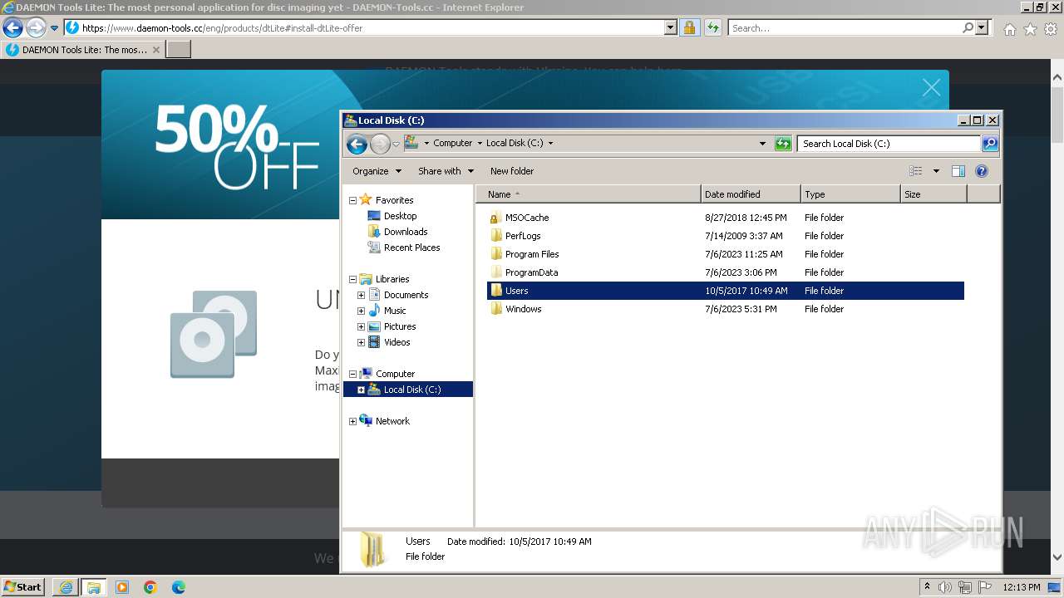Open Windows Media Player taskbar icon
Image resolution: width=1064 pixels, height=598 pixels.
(x=122, y=587)
